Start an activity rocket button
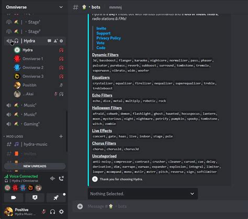 click(56, 198)
